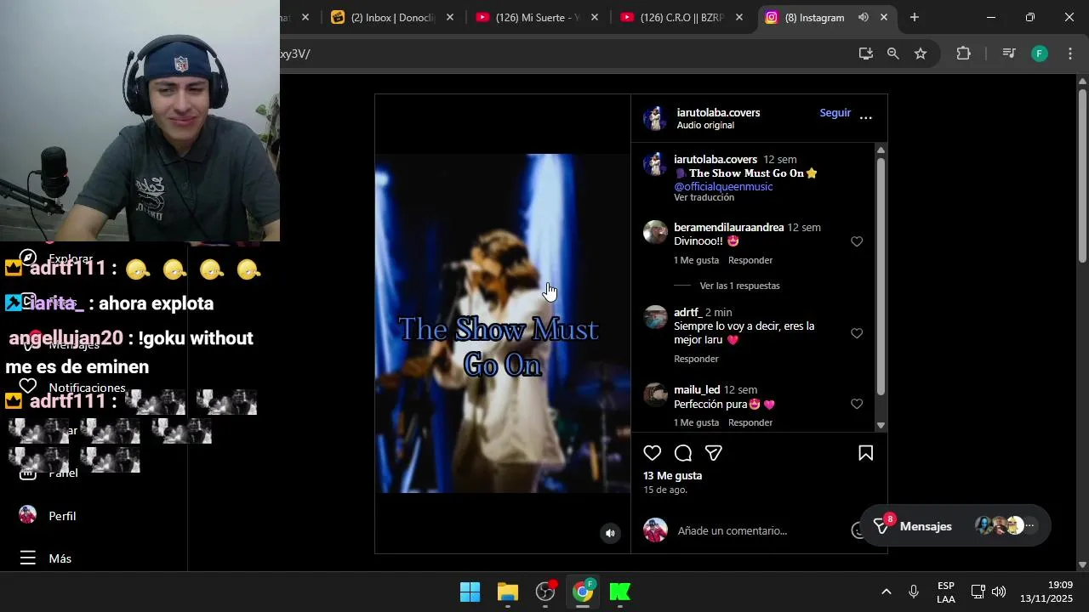Open the emoji picker in comment box
The image size is (1089, 612).
[x=858, y=530]
